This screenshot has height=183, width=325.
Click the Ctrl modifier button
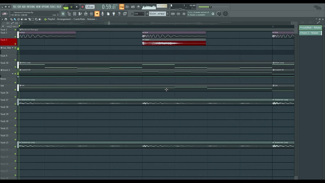tap(178, 14)
